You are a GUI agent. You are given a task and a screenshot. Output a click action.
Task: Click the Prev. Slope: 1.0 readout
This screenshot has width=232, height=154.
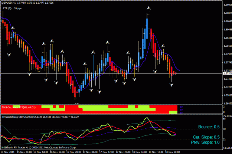205,142
